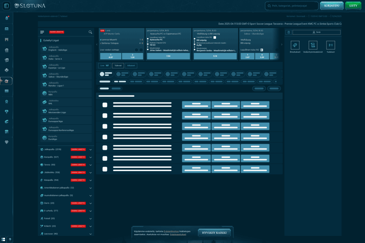Click the green Liity join button

coord(353,6)
